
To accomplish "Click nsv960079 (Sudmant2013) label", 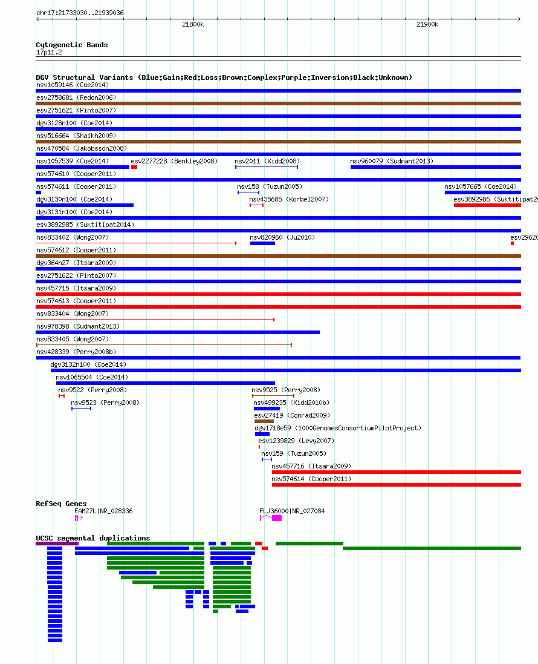I will pyautogui.click(x=392, y=162).
